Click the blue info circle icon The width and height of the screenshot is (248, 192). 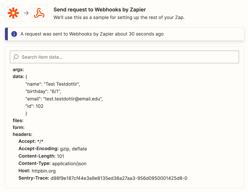[x=14, y=34]
